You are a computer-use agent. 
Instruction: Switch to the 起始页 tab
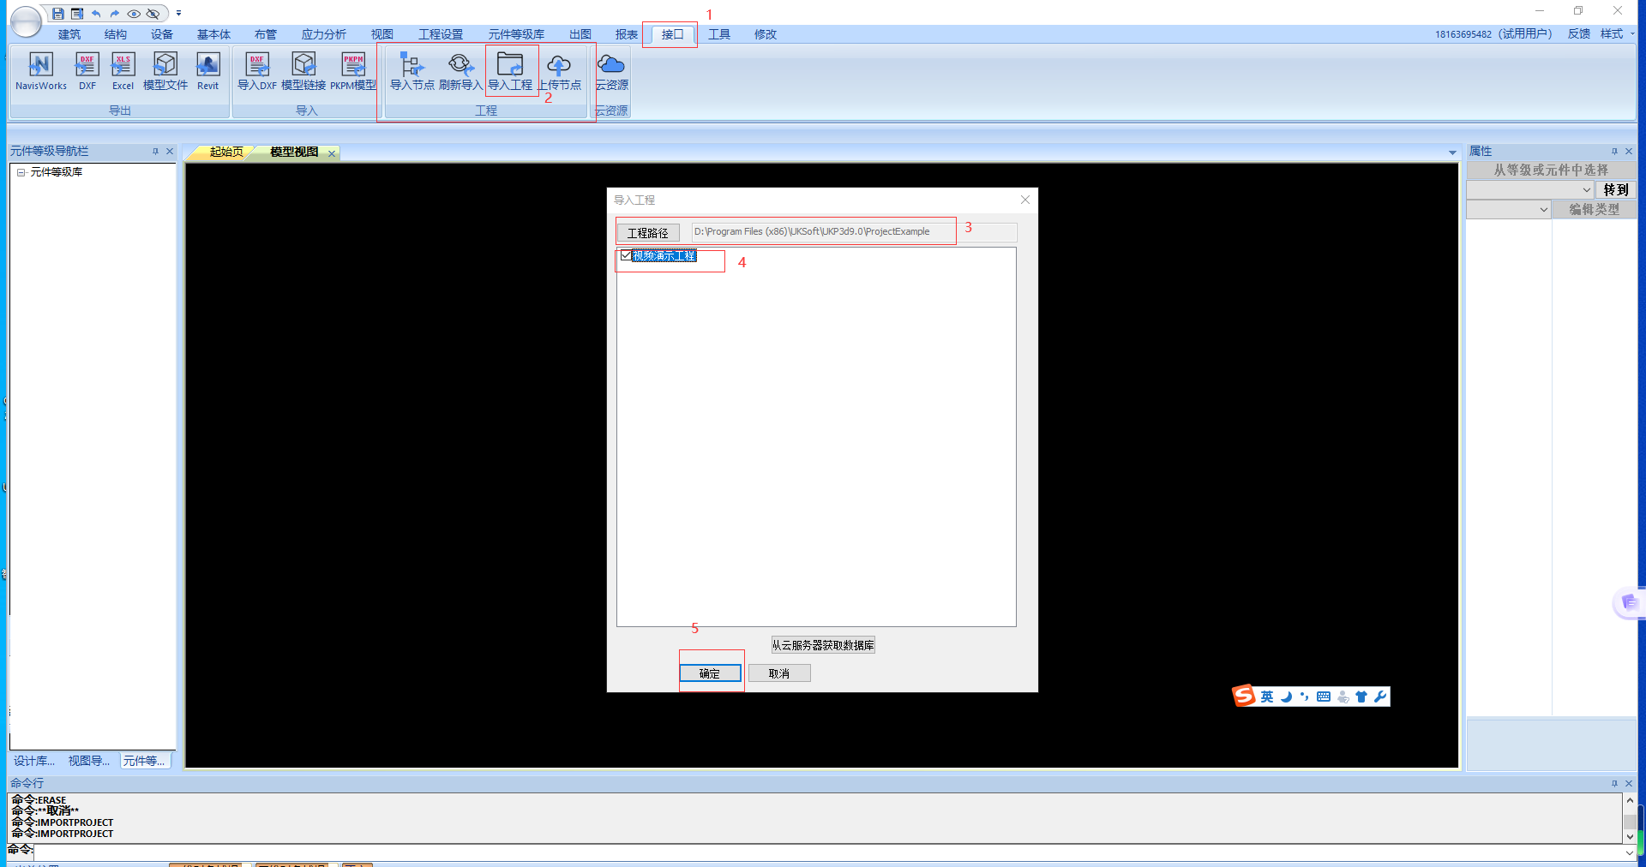[226, 152]
